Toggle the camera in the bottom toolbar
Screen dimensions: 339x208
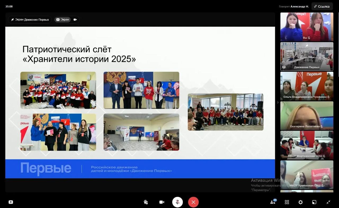(x=162, y=202)
